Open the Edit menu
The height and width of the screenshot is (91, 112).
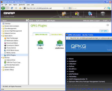[6, 5]
